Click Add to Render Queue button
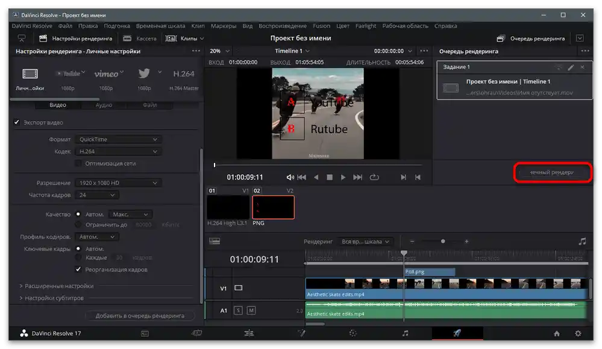Image resolution: width=602 pixels, height=349 pixels. [x=140, y=316]
